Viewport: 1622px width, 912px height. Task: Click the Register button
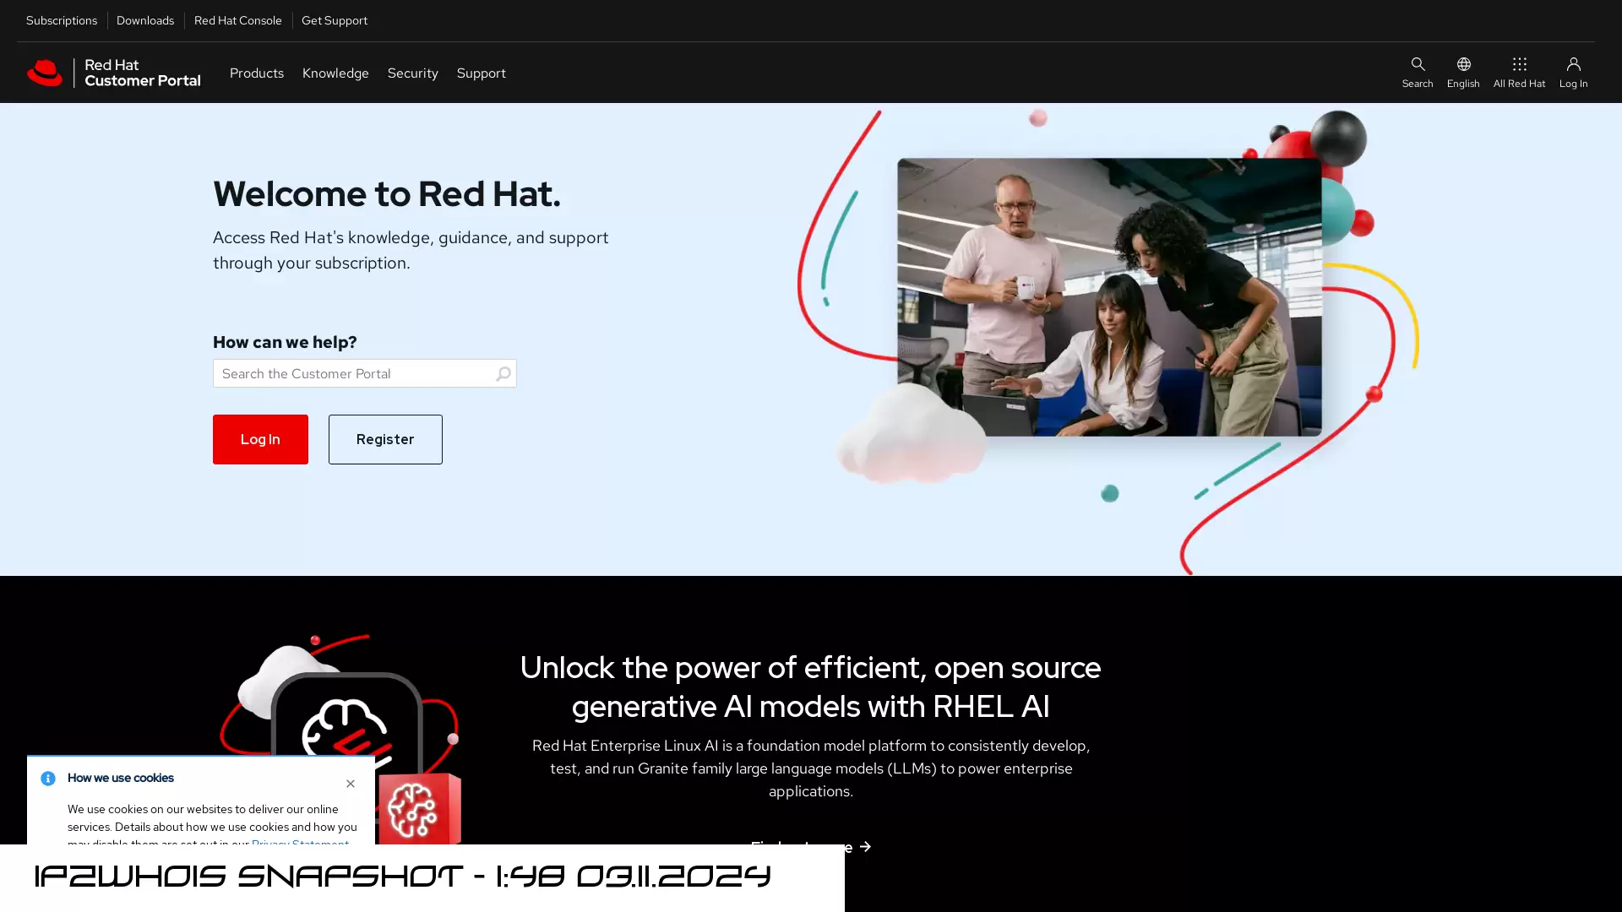point(385,439)
